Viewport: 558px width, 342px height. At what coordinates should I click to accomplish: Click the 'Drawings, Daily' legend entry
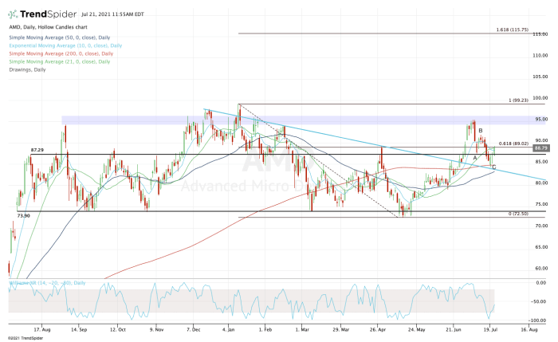(27, 69)
